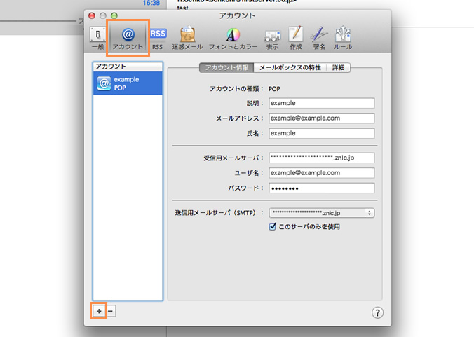Select the example POP account in list

[x=128, y=84]
